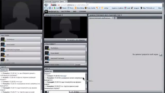Screen dimensions: 165x93
Task: Open the СПРАВКА menu
Action: tap(82, 11)
